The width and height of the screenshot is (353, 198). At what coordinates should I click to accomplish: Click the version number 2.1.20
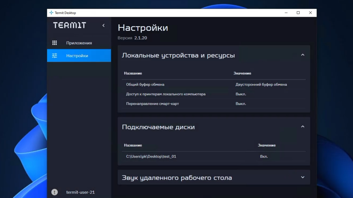(x=141, y=38)
